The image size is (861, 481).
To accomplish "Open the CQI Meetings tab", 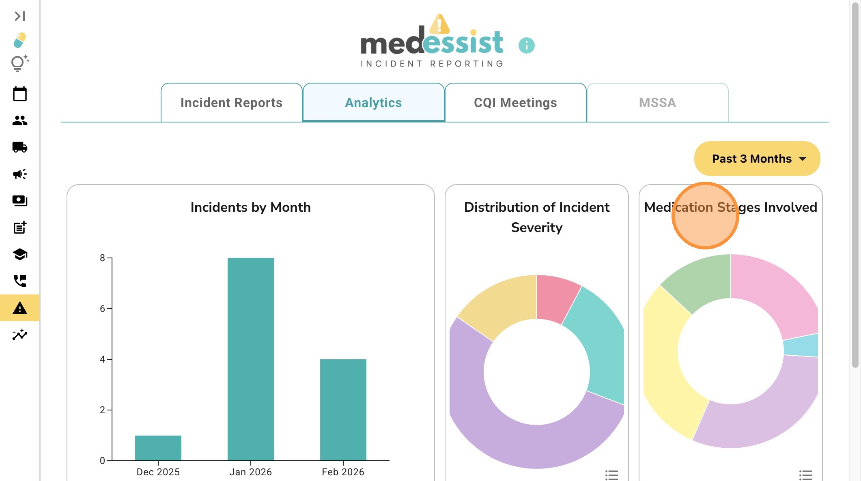I will coord(515,103).
